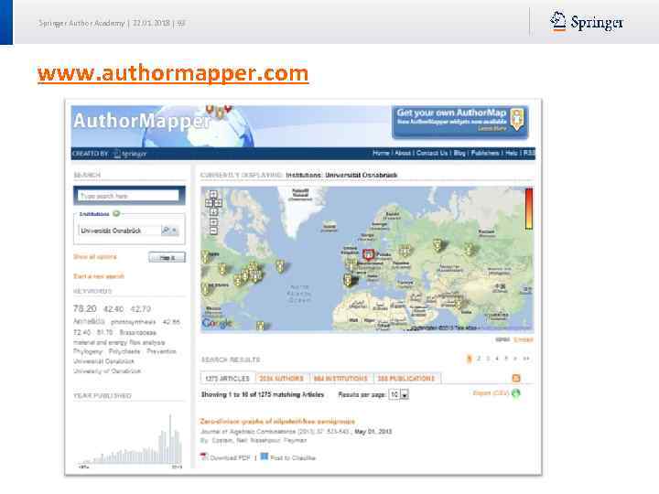
Task: Click the tallest bar in Year Published chart
Action: (170, 438)
